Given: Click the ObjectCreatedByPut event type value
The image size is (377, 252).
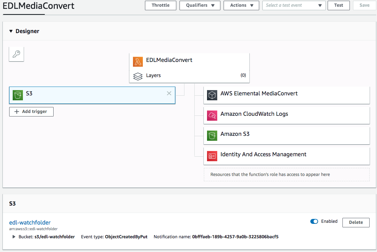Looking at the screenshot, I should (126, 237).
